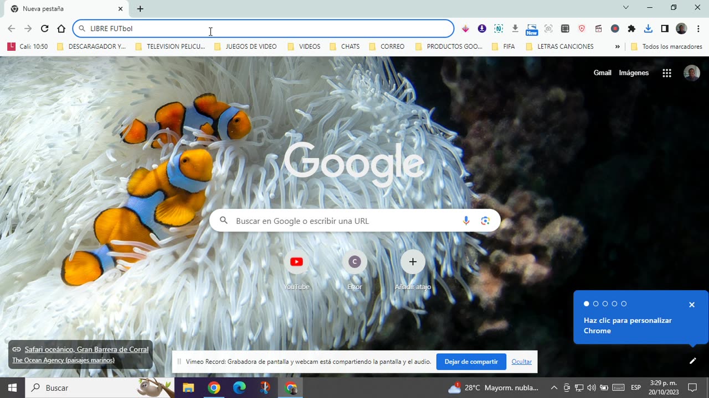This screenshot has width=709, height=398.
Task: Close the Personalizar Chrome tooltip
Action: point(692,305)
